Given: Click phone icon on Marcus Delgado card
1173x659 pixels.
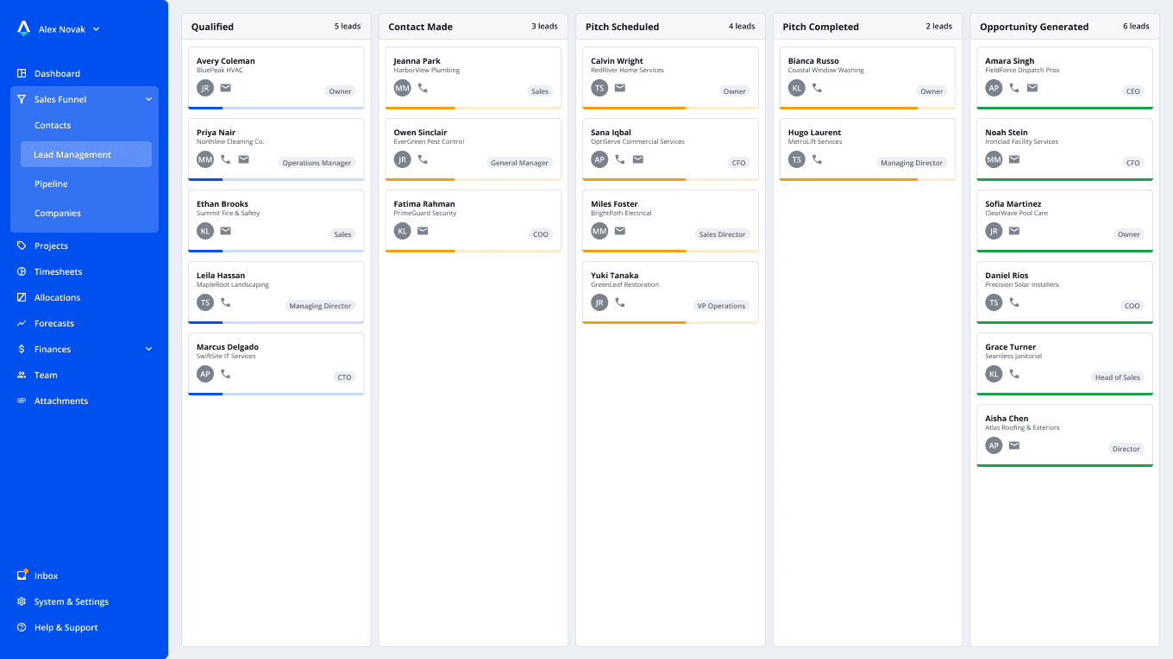Looking at the screenshot, I should (x=226, y=374).
